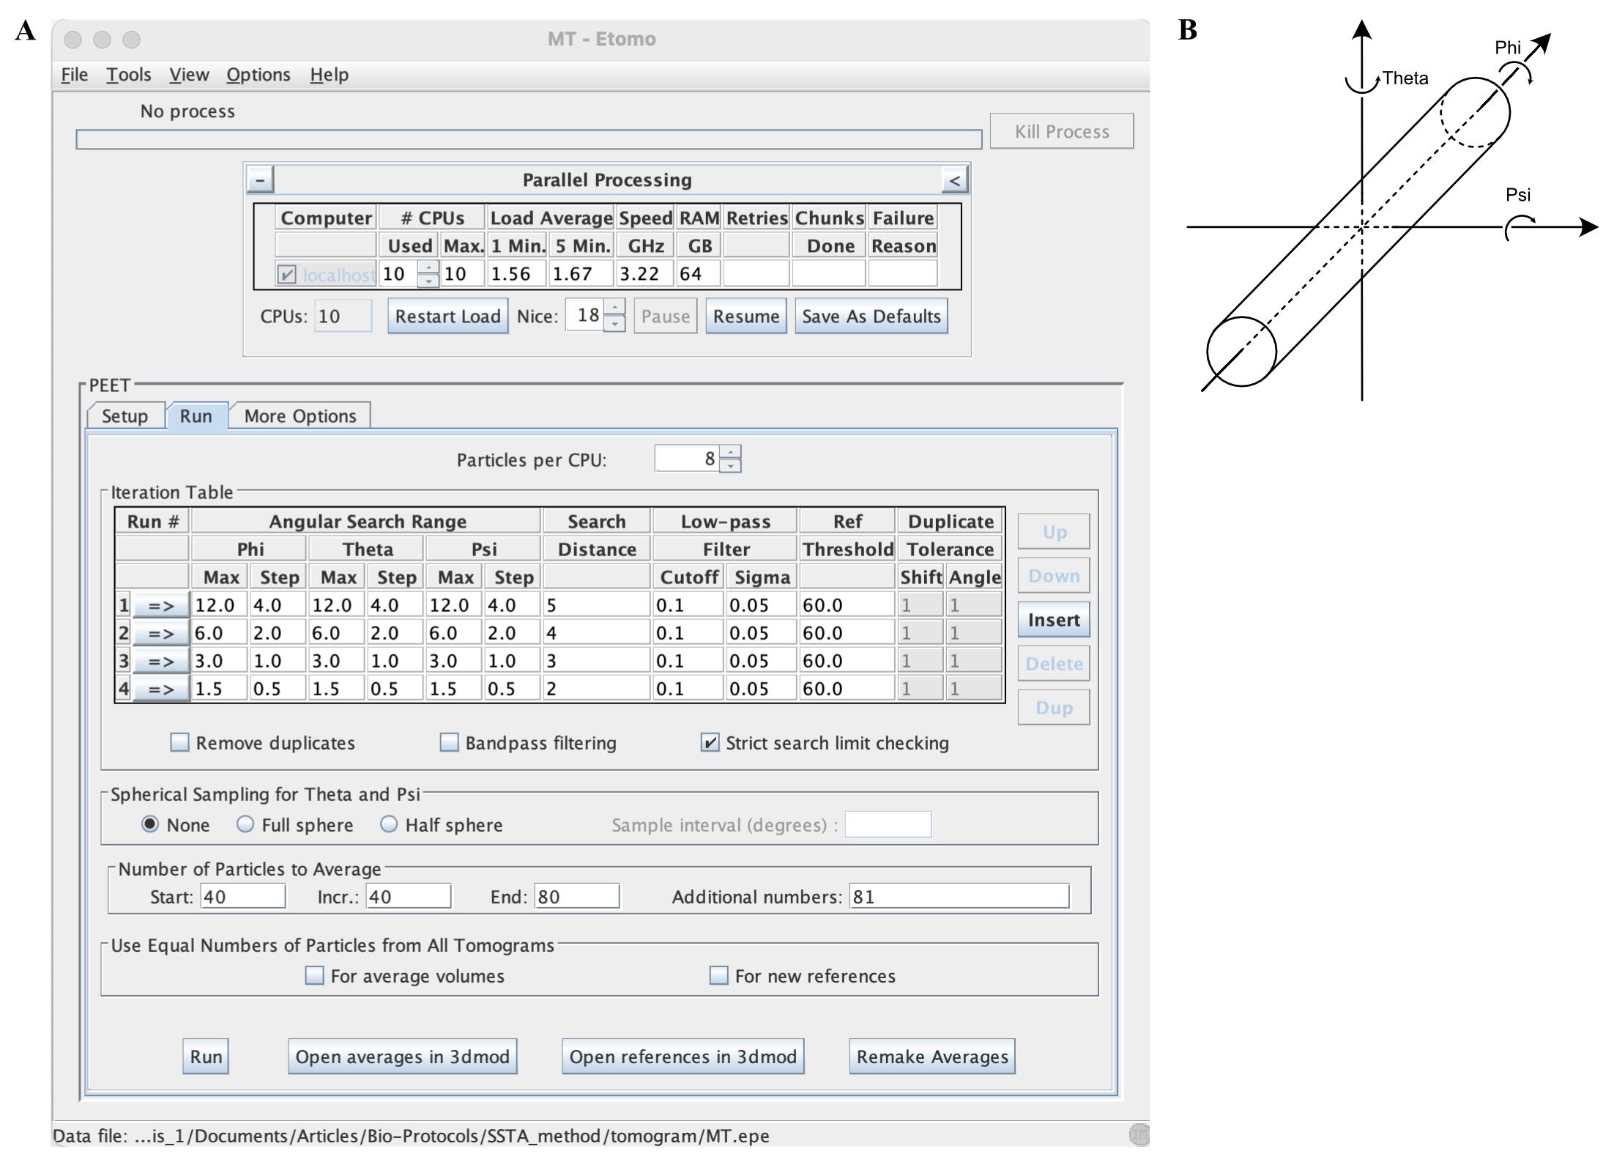This screenshot has height=1157, width=1614.
Task: Switch to the More Options tab
Action: [x=300, y=415]
